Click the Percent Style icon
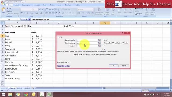 pyautogui.click(x=83, y=13)
